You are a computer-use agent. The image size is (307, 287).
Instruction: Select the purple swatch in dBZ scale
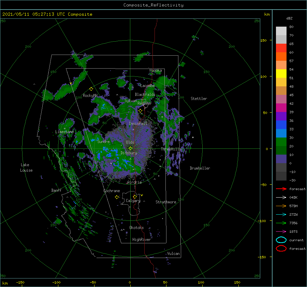click(281, 116)
